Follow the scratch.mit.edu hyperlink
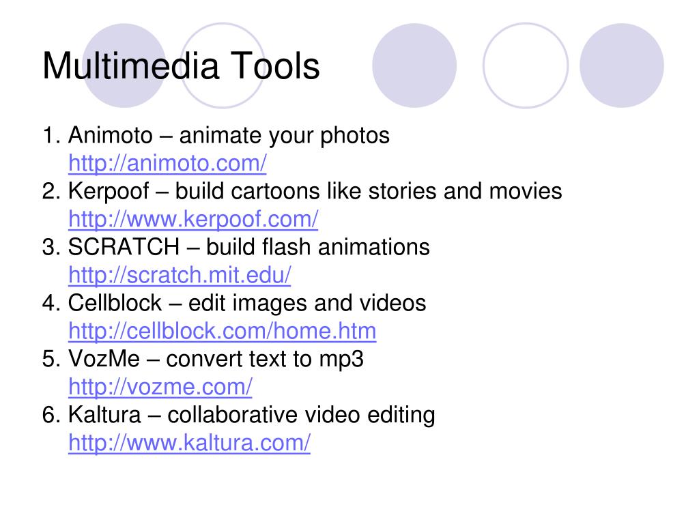 coord(180,275)
